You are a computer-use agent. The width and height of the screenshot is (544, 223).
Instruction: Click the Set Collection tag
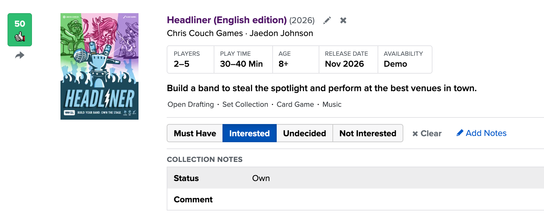[245, 104]
